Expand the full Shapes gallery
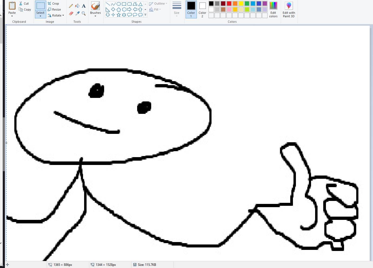This screenshot has width=373, height=268. point(146,15)
